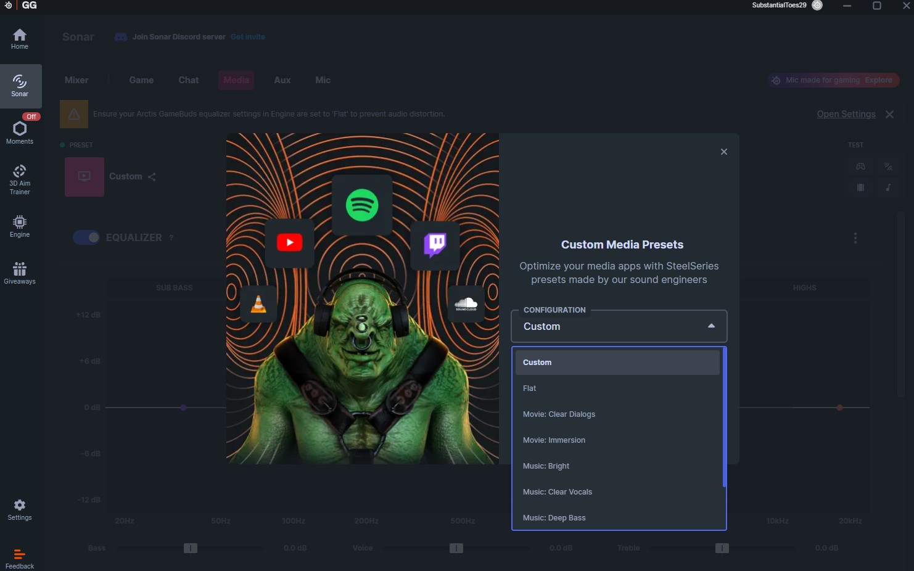Click the media preset thumbnail icon
914x571 pixels.
click(x=84, y=176)
